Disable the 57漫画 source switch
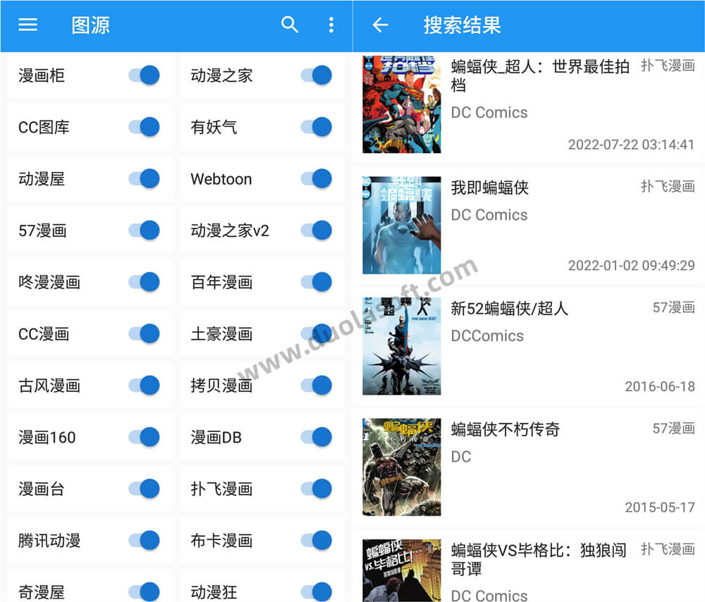Image resolution: width=705 pixels, height=602 pixels. pyautogui.click(x=144, y=231)
